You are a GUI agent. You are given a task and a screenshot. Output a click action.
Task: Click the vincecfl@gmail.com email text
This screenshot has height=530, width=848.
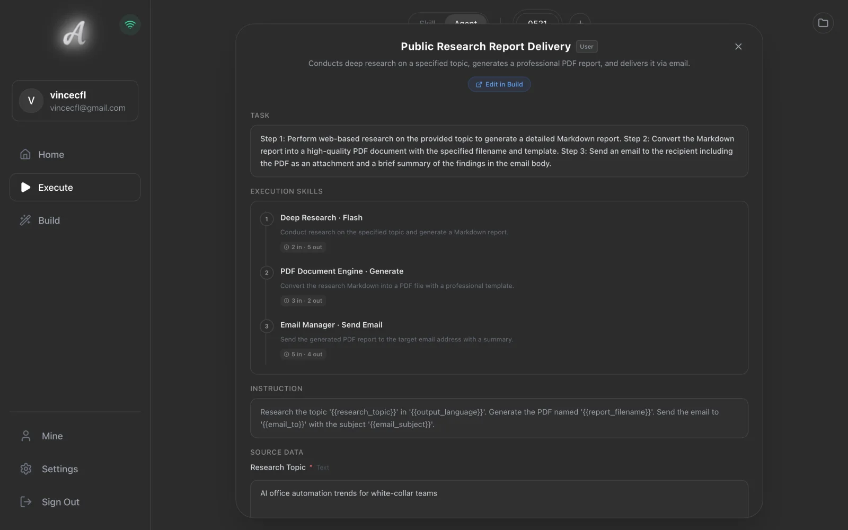click(x=88, y=108)
